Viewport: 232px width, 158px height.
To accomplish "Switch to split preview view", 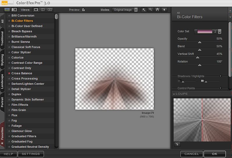I will (43, 10).
